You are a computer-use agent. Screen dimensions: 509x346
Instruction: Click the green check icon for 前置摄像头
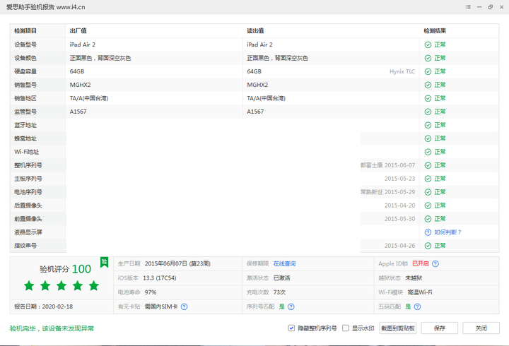[x=428, y=219]
